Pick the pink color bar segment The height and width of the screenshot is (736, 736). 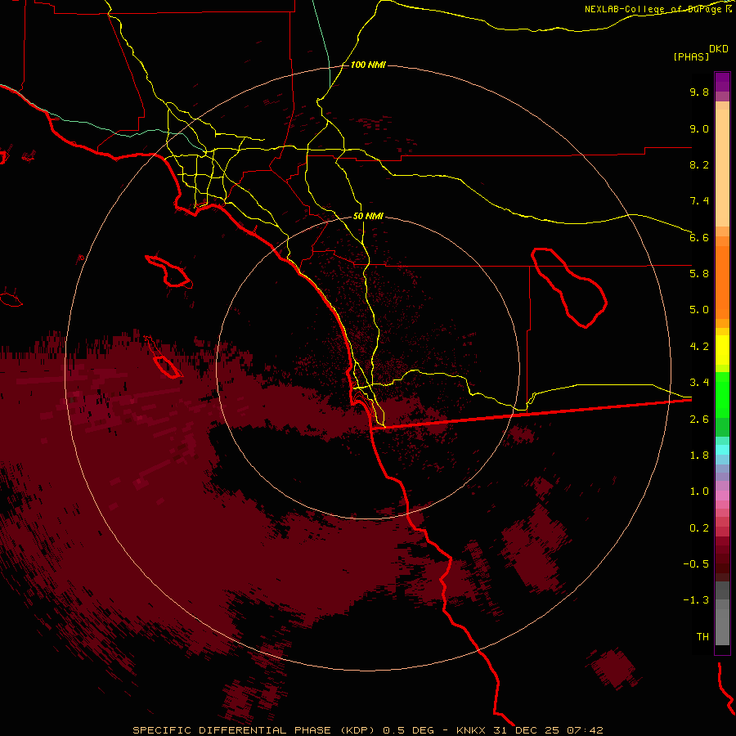[722, 496]
